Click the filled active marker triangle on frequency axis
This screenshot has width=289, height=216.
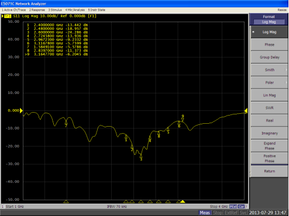pos(183,201)
